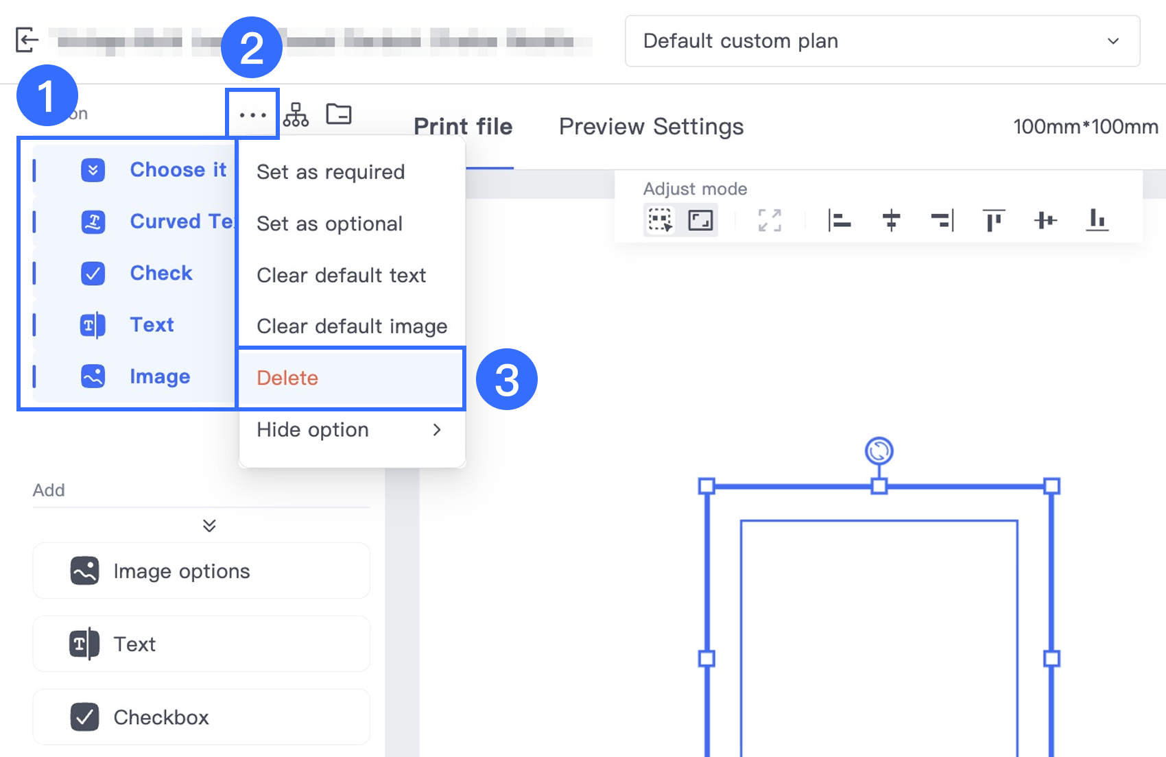
Task: Click the 100mm*100mm size label
Action: pos(1086,127)
